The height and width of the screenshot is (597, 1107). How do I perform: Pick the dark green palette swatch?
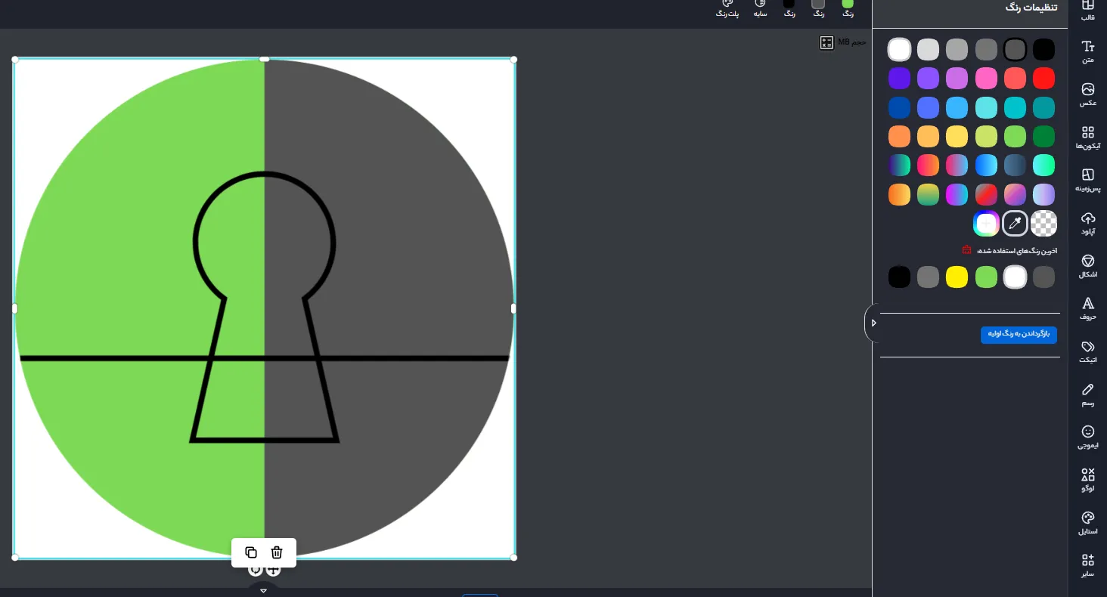click(x=1044, y=136)
